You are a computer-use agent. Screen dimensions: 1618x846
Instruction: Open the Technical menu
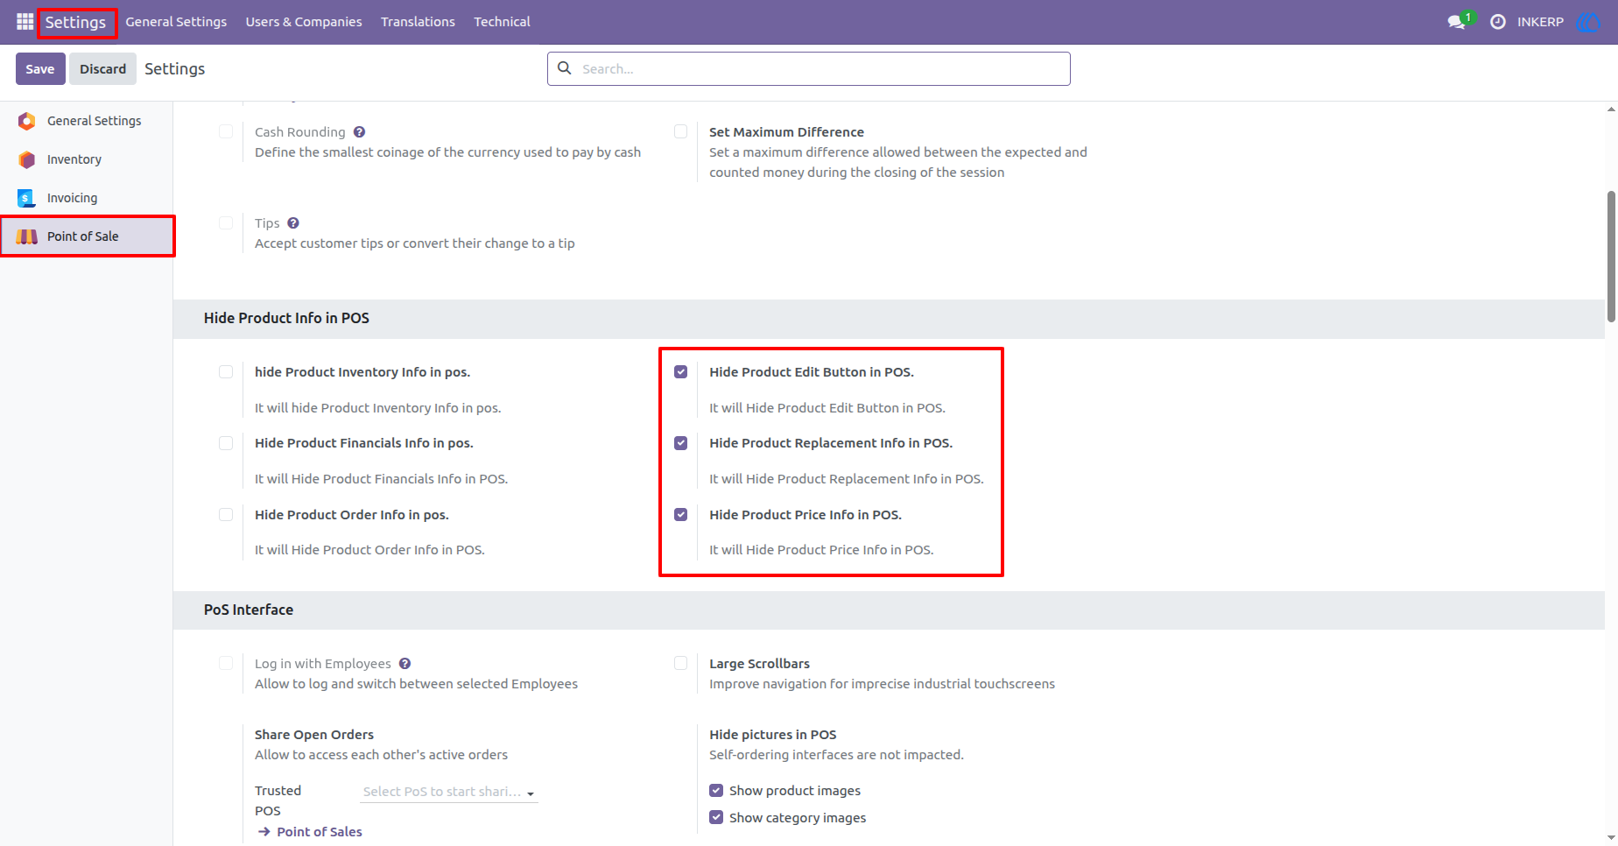tap(502, 22)
